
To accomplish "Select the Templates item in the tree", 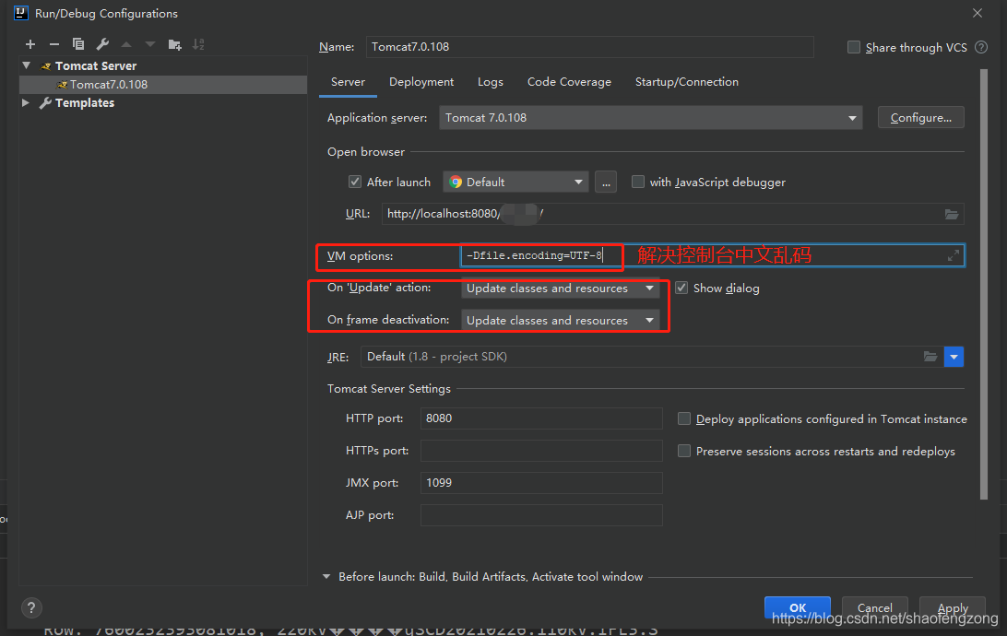I will tap(84, 102).
